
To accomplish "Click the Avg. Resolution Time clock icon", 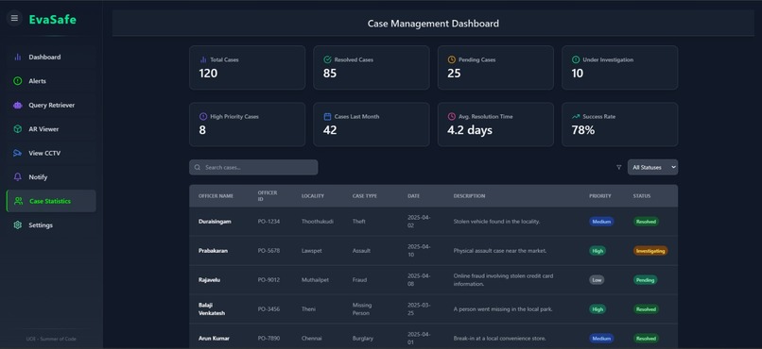I will (452, 116).
